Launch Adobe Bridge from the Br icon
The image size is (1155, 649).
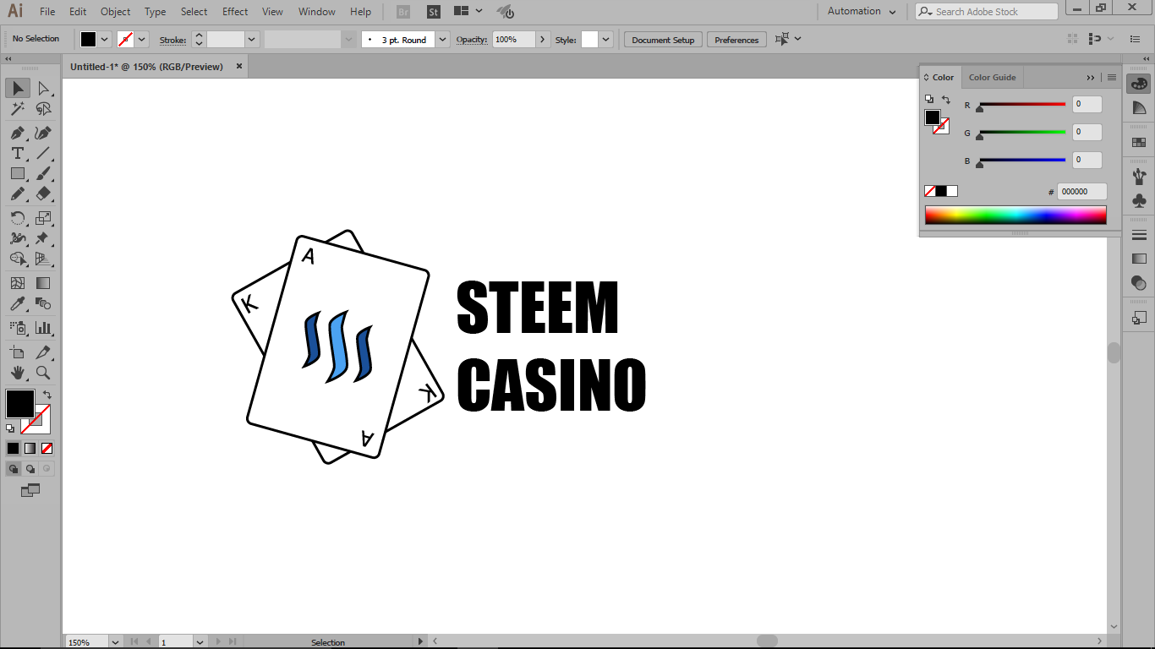click(403, 12)
